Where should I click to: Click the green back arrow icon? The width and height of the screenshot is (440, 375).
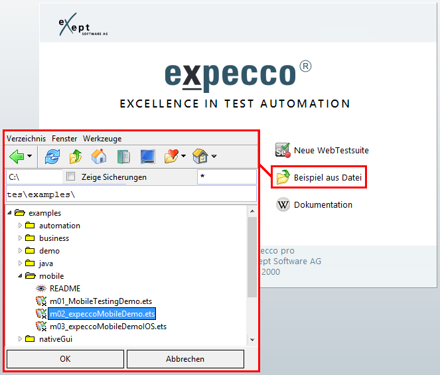[x=17, y=157]
